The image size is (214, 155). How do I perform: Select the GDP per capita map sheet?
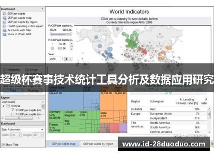19,18
